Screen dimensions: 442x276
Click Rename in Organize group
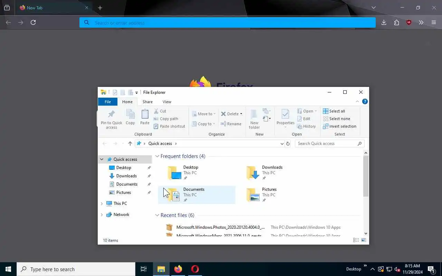tap(231, 124)
